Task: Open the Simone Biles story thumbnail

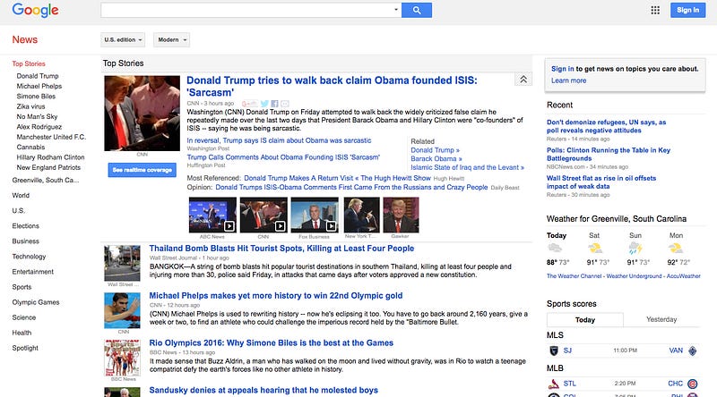Action: (122, 358)
